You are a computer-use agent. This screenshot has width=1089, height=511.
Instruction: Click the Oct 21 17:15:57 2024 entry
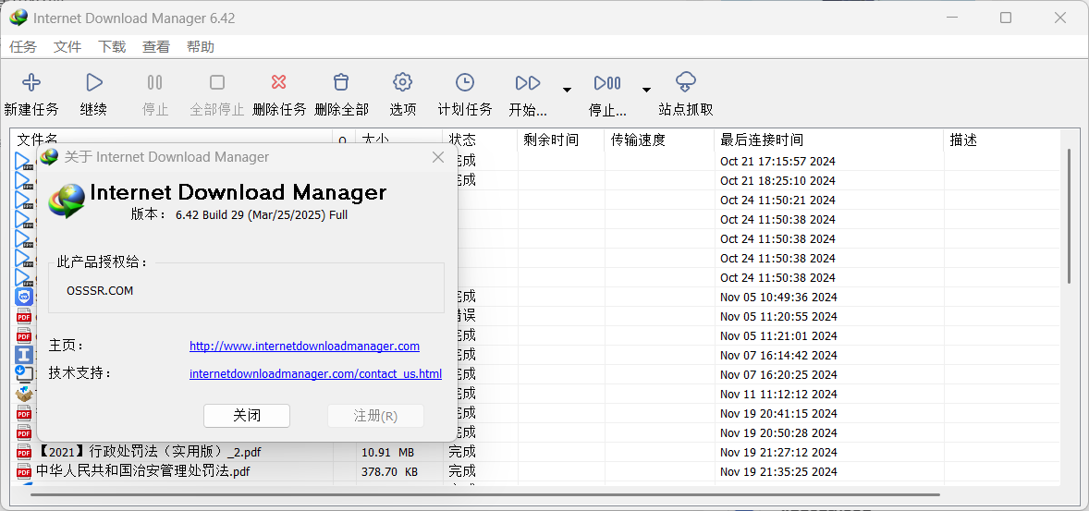[x=777, y=161]
